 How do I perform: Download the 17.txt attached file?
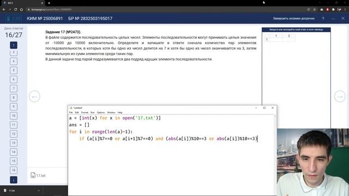click(x=38, y=175)
